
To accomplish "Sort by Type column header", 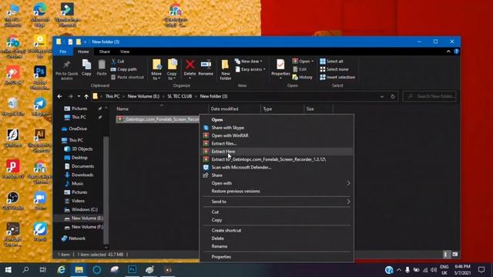I will tap(282, 109).
